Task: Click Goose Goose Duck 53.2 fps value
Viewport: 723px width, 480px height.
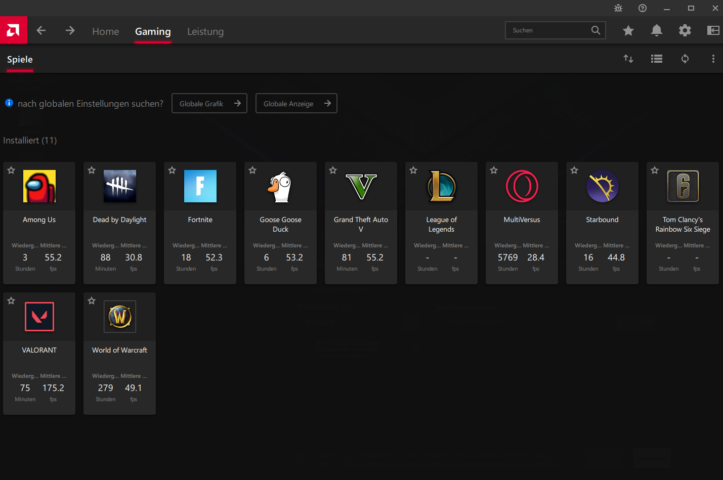Action: pos(294,257)
